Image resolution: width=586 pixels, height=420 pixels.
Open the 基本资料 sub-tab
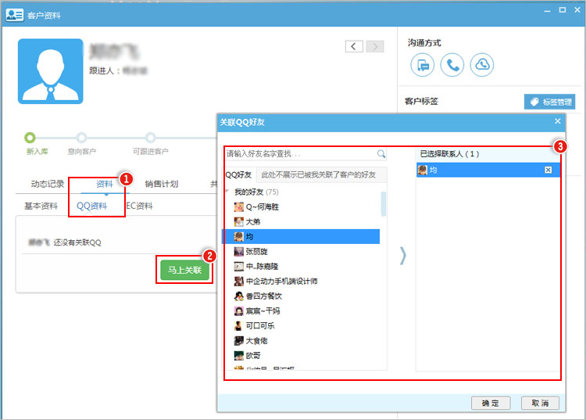pos(41,206)
